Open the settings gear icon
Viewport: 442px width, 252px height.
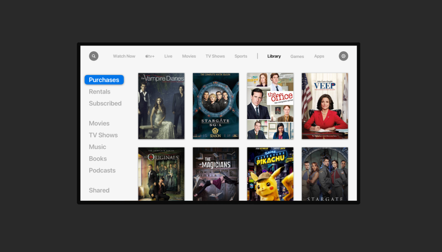(343, 56)
